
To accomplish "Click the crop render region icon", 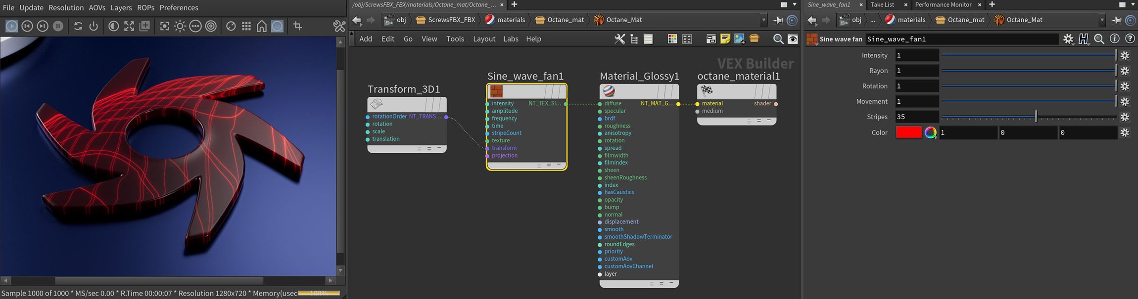I will click(x=297, y=26).
